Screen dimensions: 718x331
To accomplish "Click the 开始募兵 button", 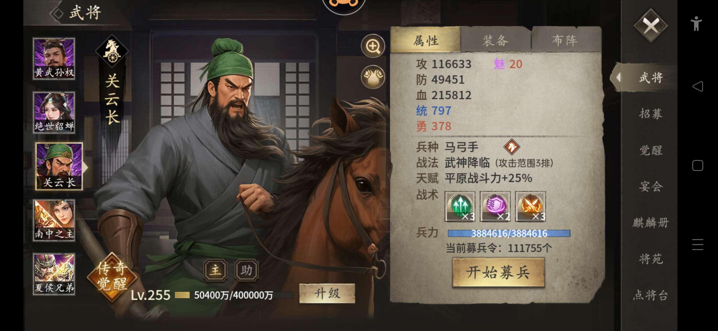I will coord(499,272).
